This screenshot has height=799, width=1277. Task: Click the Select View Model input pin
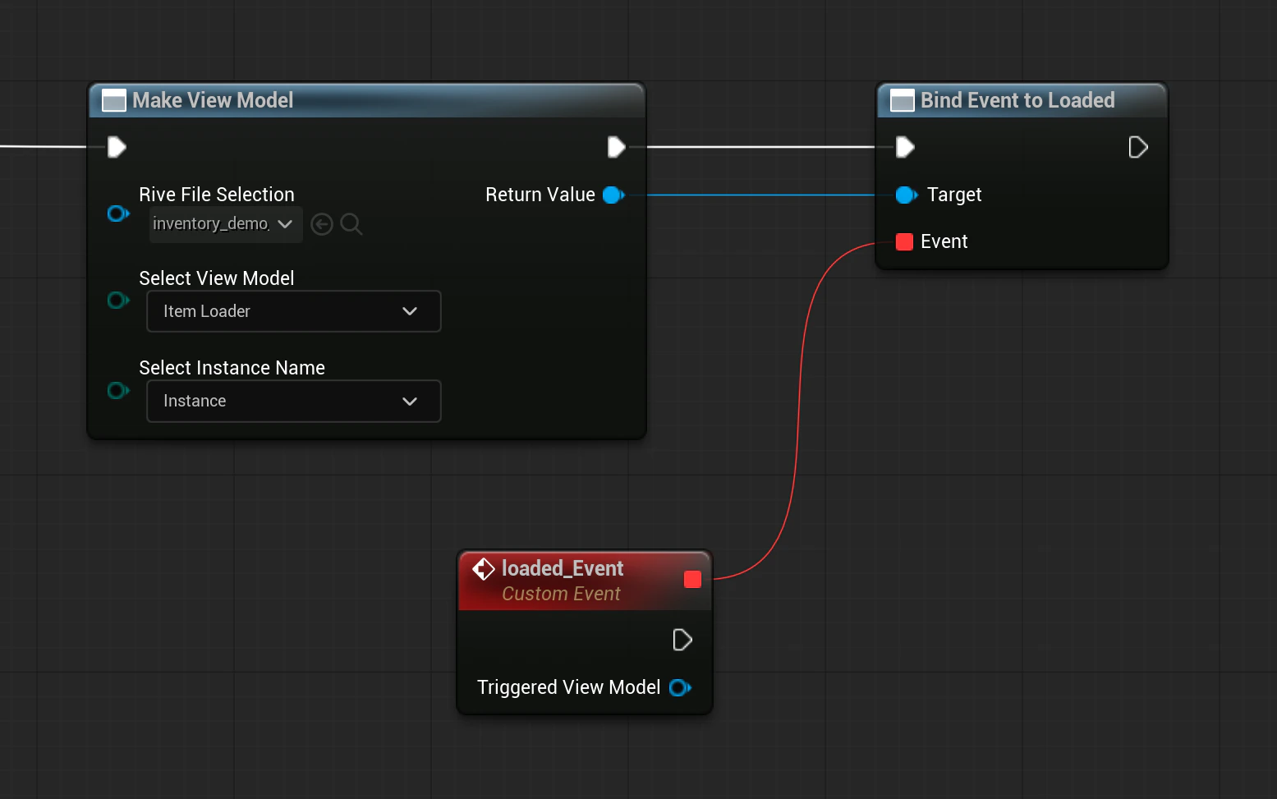[x=118, y=301]
